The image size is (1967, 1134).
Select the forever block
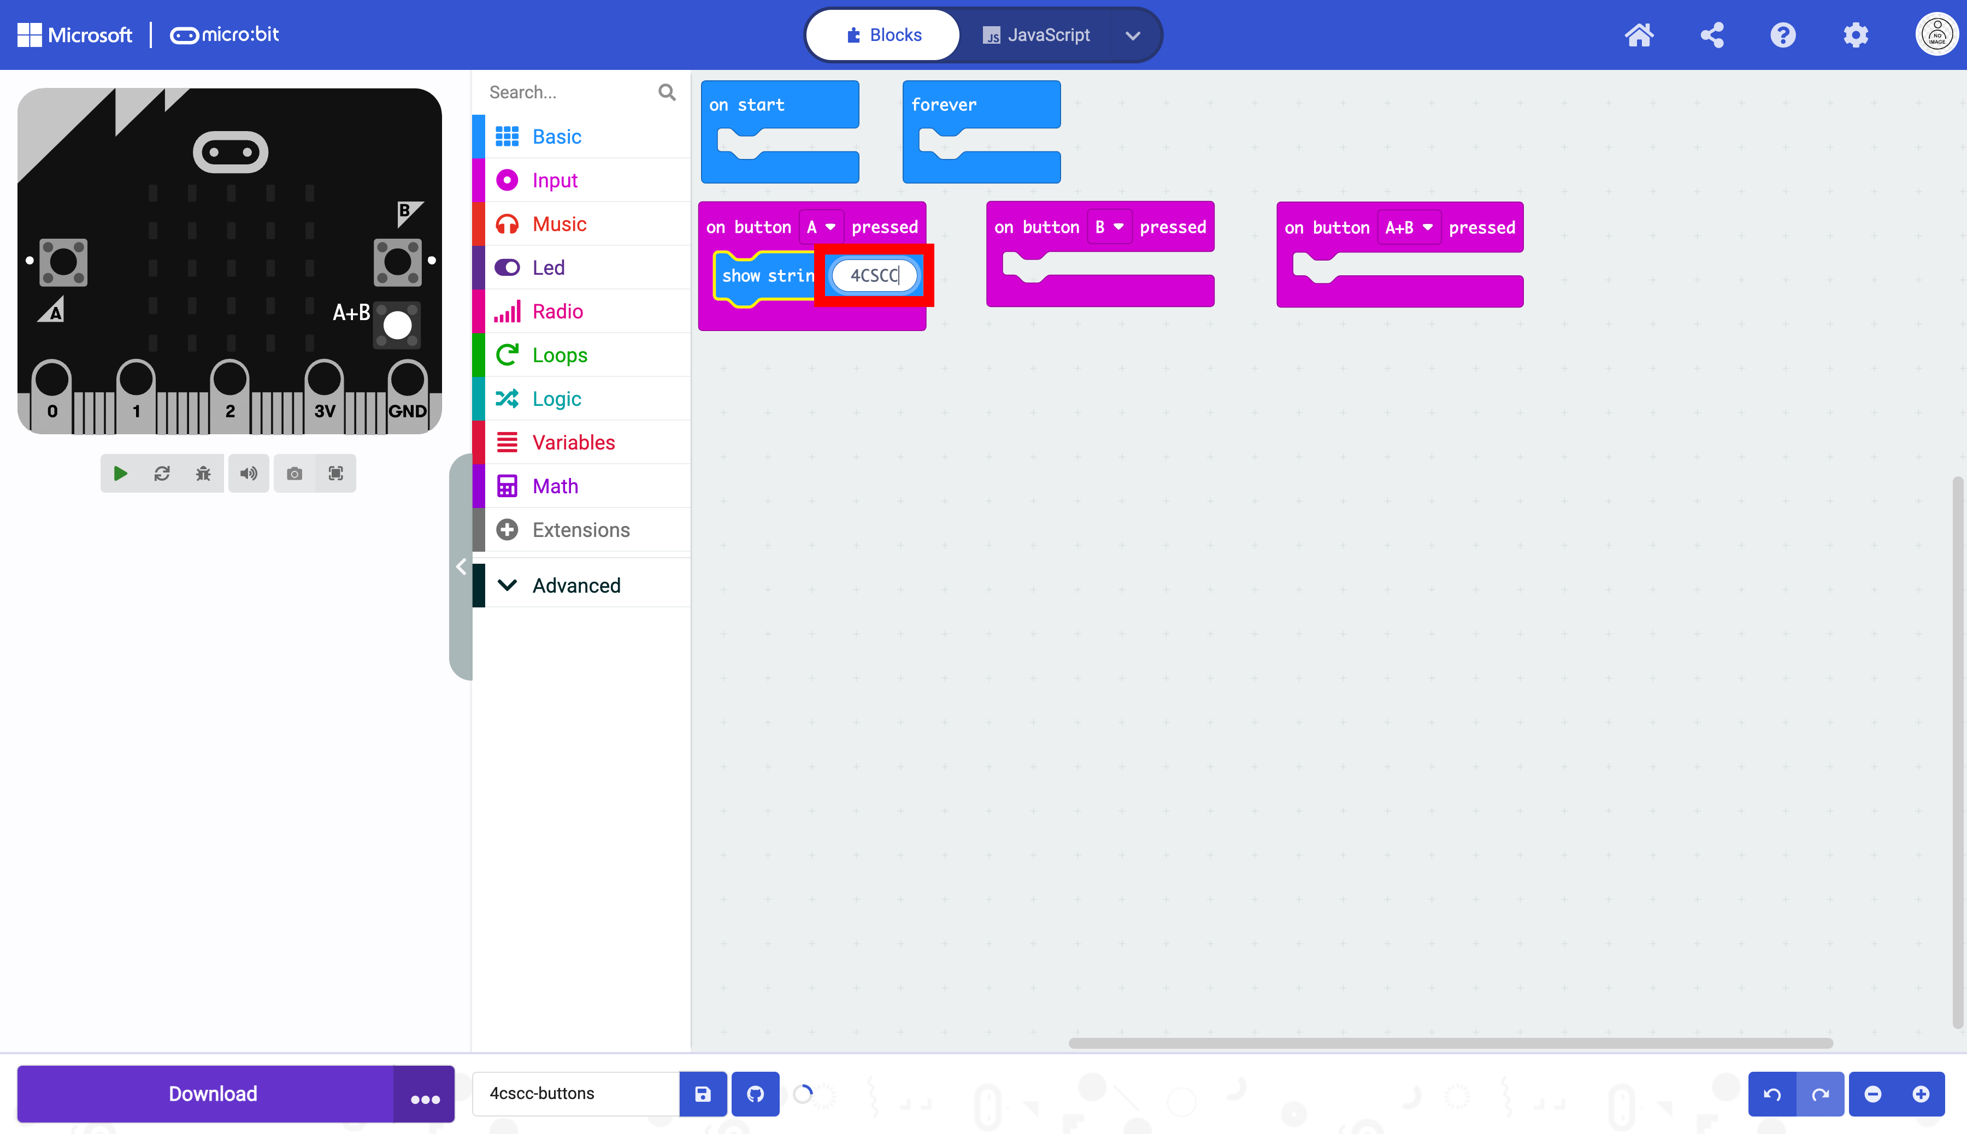[x=944, y=104]
